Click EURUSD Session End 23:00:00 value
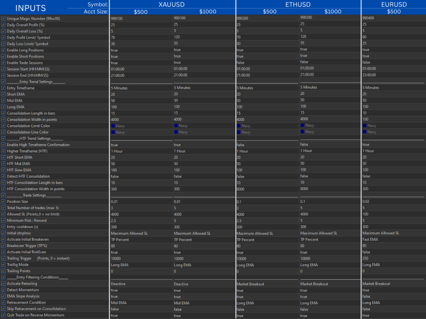The height and width of the screenshot is (319, 426). 369,75
